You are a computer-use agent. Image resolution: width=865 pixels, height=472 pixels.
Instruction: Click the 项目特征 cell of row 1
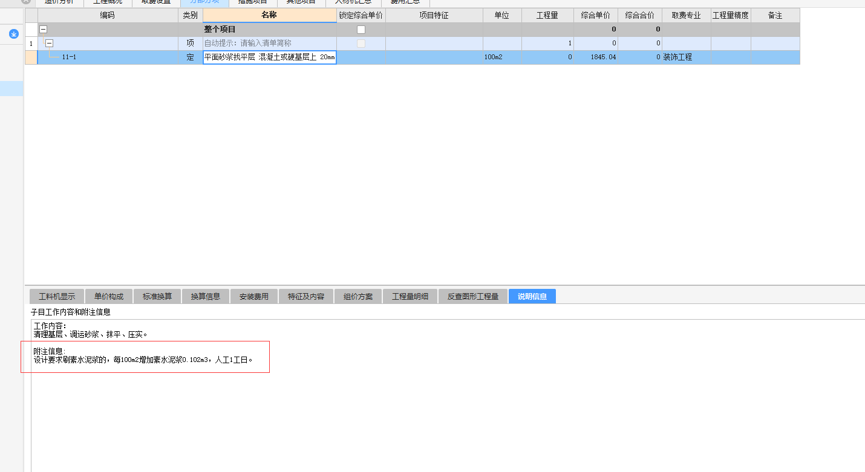point(434,44)
